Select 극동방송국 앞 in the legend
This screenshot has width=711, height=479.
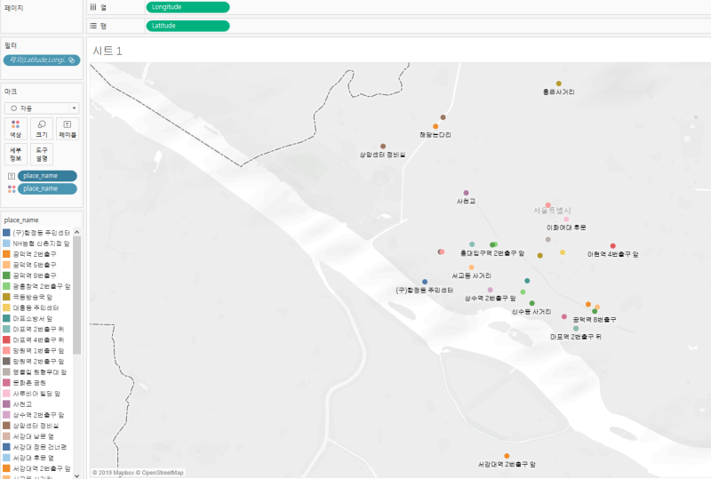(33, 297)
